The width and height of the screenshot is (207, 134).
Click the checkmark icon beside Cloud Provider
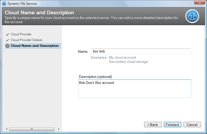8,34
